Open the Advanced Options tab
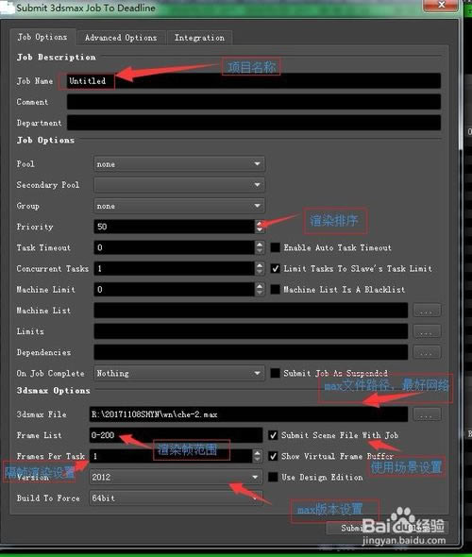 coord(121,38)
